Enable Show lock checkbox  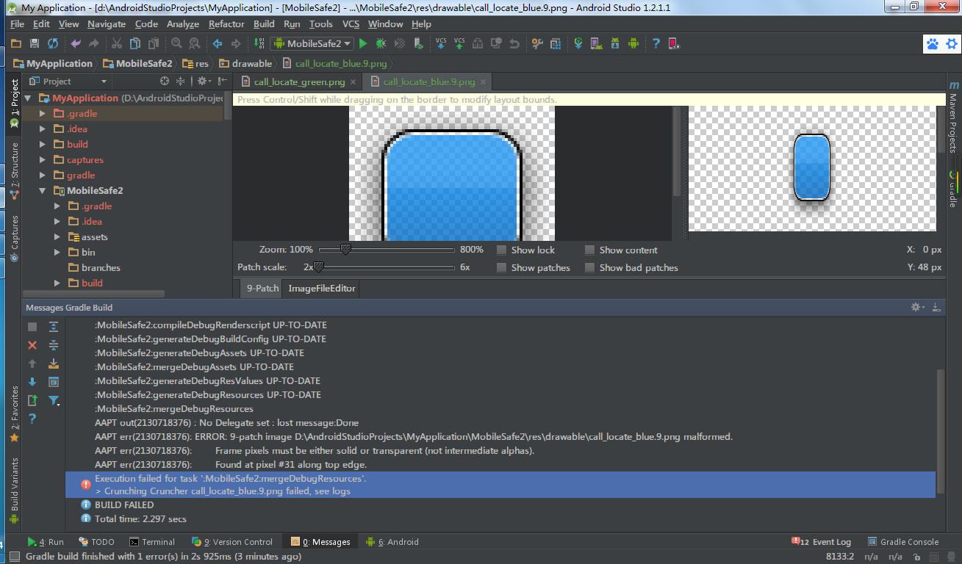pos(501,250)
